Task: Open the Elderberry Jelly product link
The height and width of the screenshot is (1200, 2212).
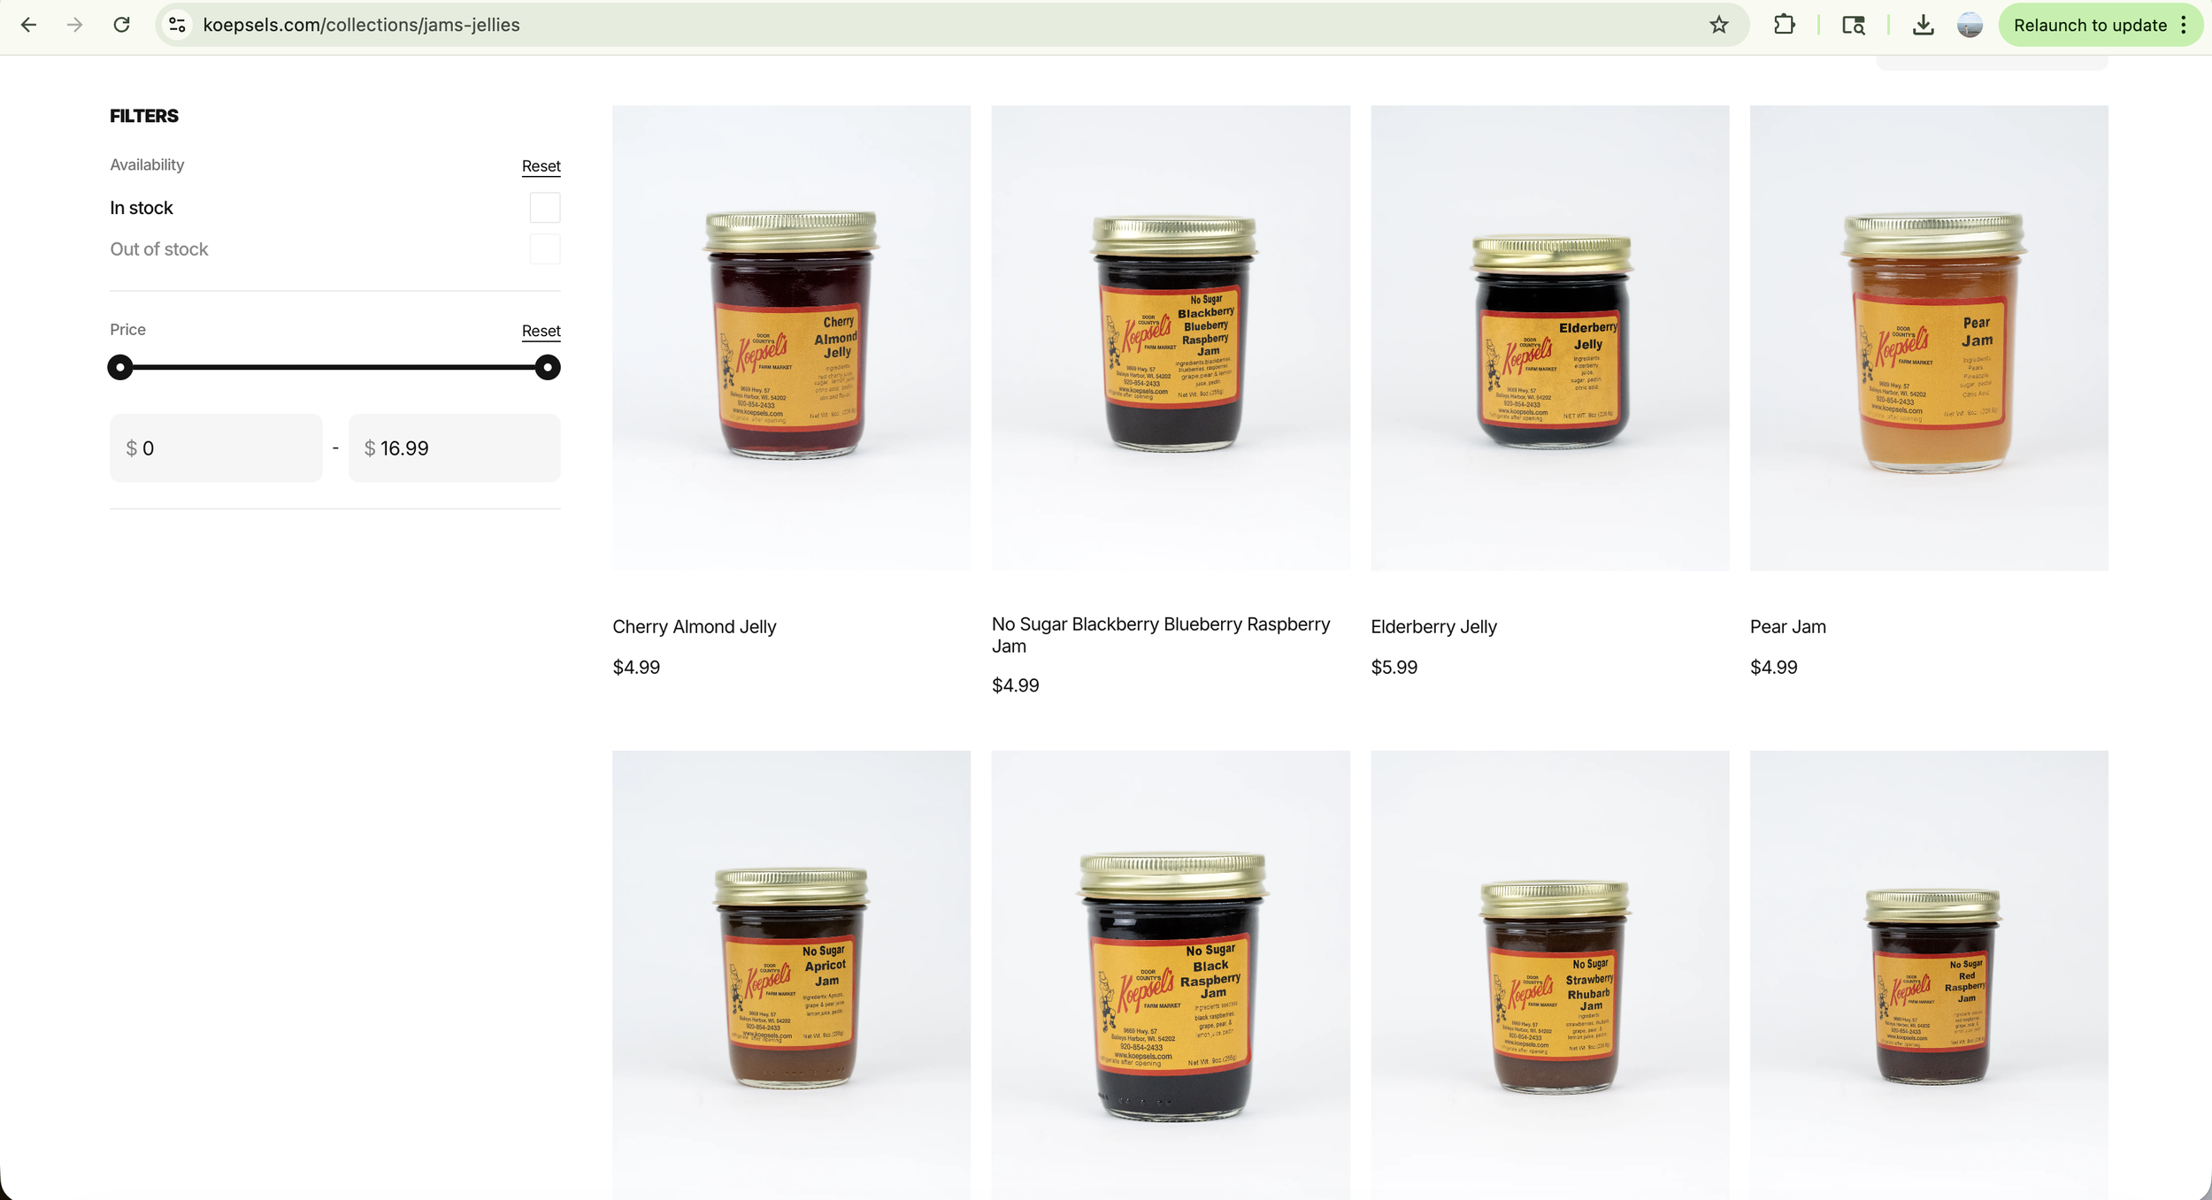Action: pos(1433,627)
